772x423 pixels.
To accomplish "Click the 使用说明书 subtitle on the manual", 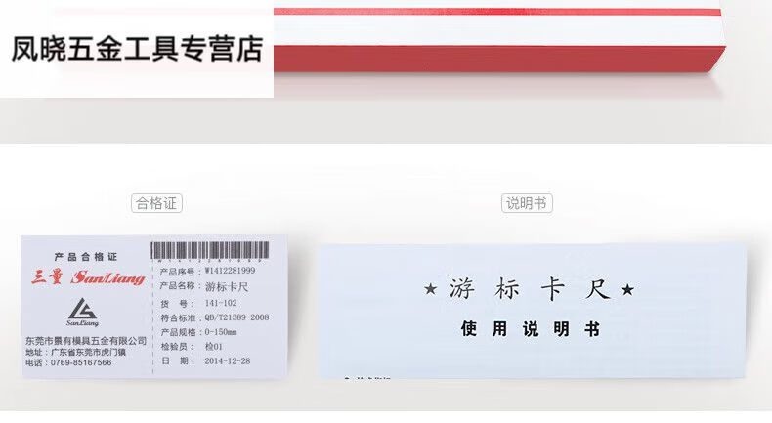I will point(531,329).
